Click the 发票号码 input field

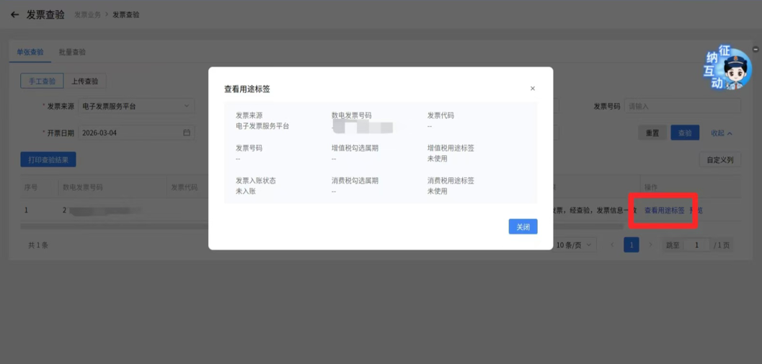tap(683, 106)
